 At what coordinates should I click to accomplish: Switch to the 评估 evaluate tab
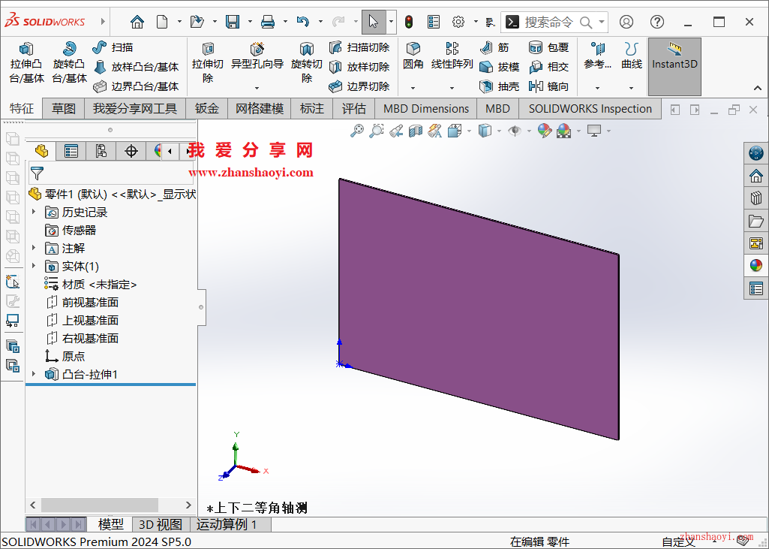(x=354, y=108)
